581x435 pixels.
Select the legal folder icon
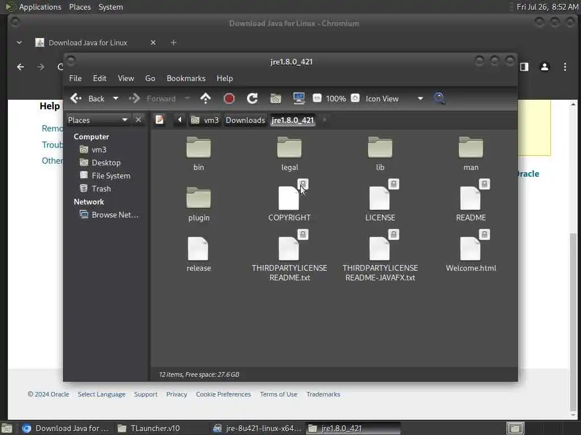click(x=289, y=148)
